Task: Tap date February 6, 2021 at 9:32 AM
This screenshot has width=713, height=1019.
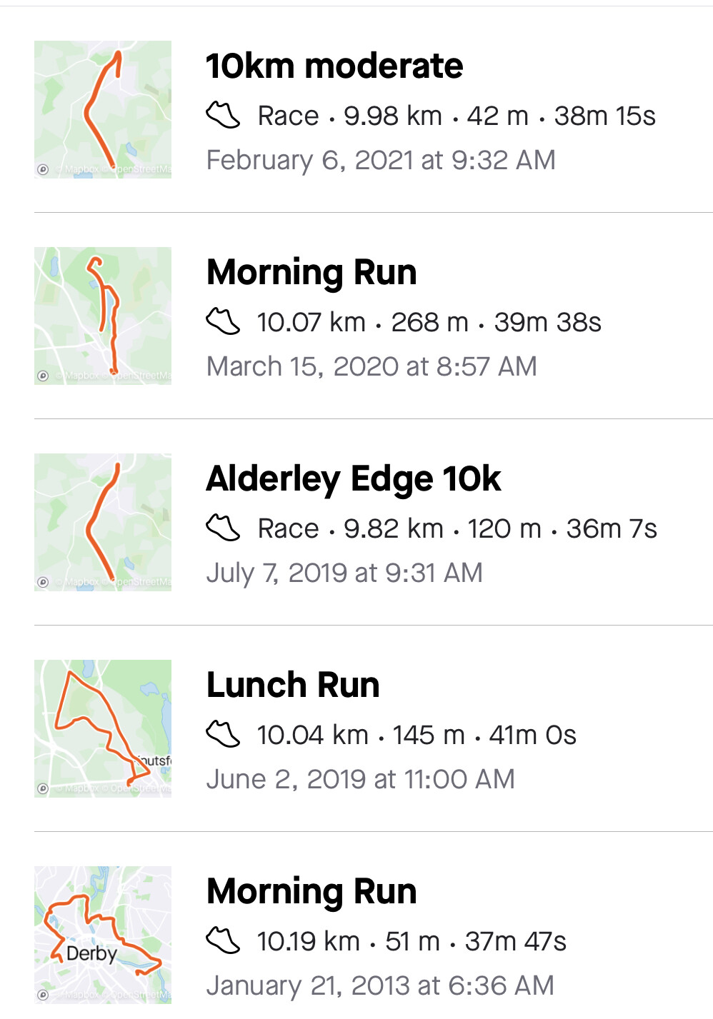Action: tap(381, 160)
